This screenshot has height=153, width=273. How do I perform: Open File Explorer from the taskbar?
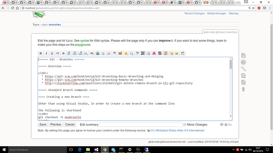88,150
